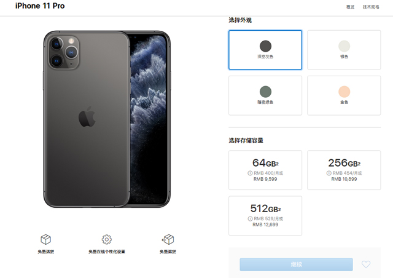Click the Apple logo on phone back

point(87,116)
